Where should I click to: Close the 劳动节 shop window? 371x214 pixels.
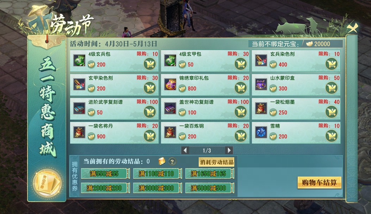click(352, 28)
